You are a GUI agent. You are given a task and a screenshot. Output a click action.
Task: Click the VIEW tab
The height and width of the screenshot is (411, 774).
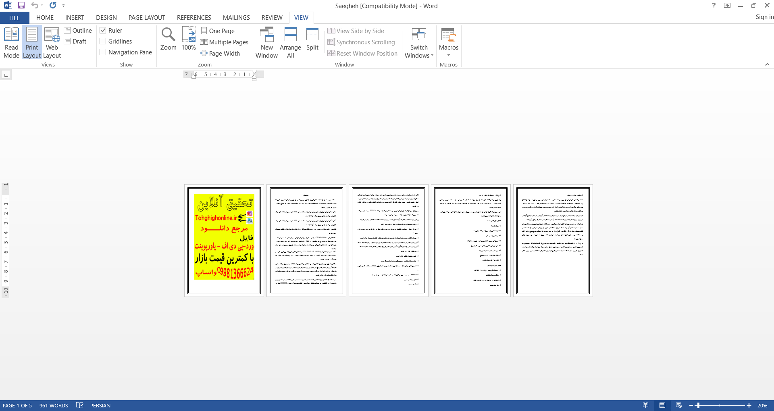click(301, 18)
